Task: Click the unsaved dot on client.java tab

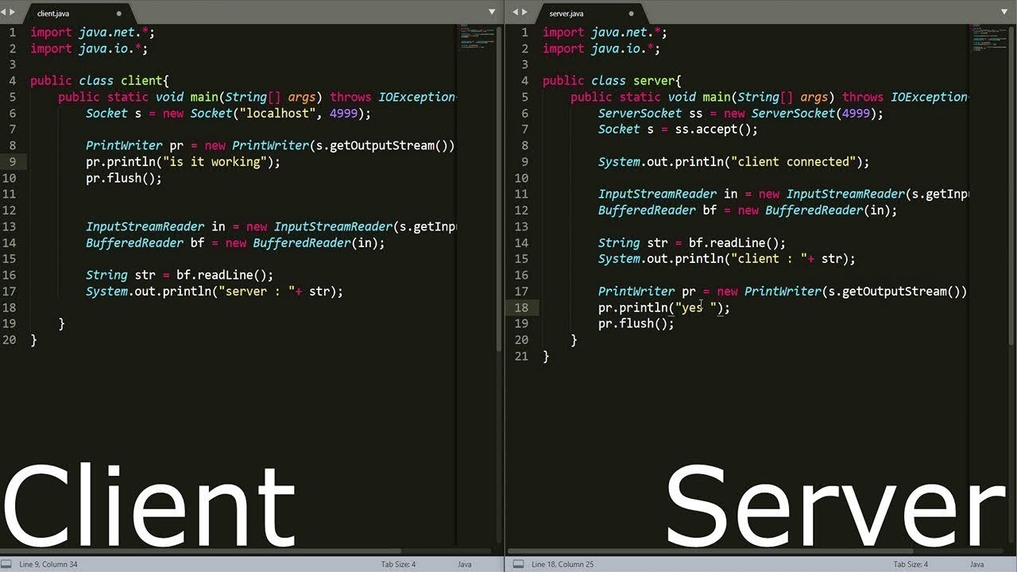Action: tap(119, 14)
